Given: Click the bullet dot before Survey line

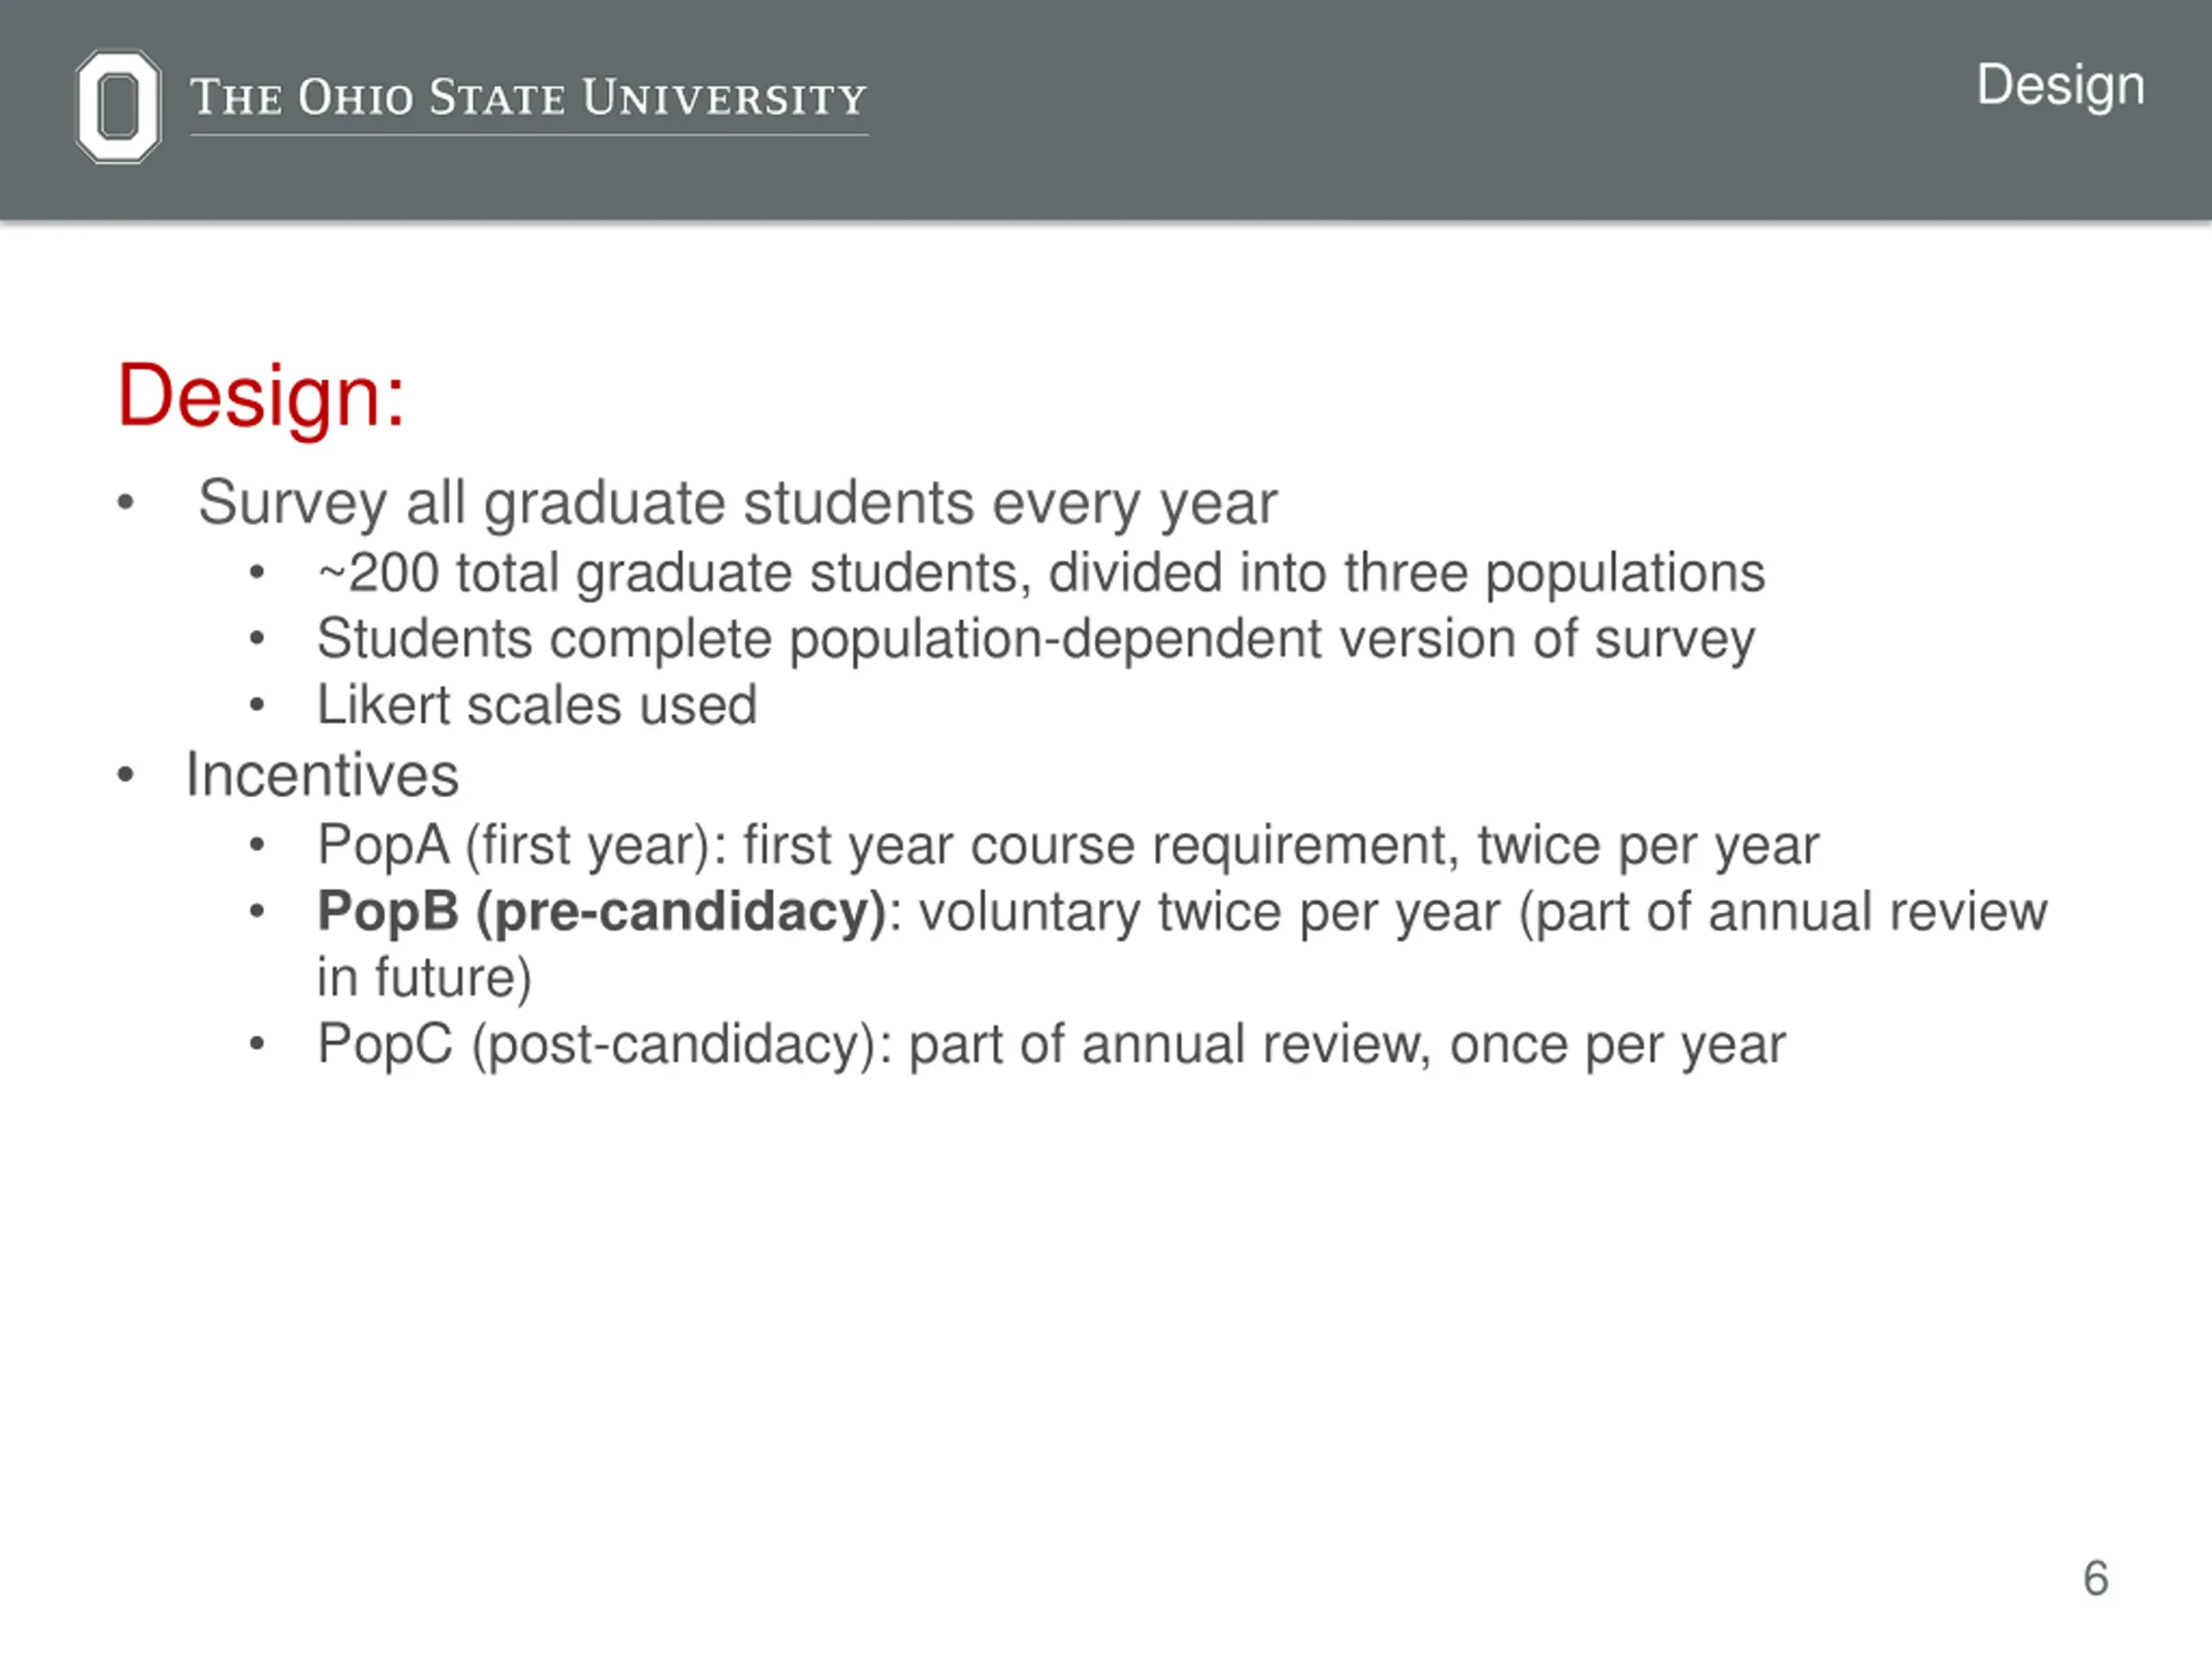Looking at the screenshot, I should tap(125, 502).
